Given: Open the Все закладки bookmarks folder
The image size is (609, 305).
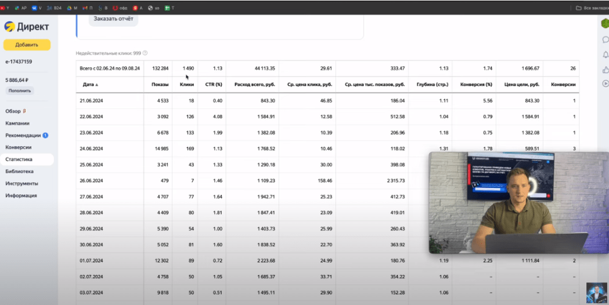Looking at the screenshot, I should (x=592, y=8).
